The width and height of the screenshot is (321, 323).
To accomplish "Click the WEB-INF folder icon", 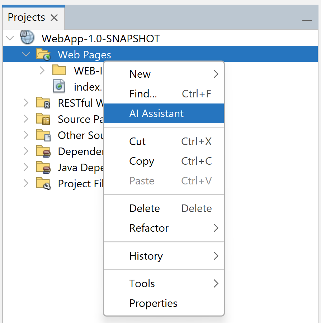I will pyautogui.click(x=59, y=70).
